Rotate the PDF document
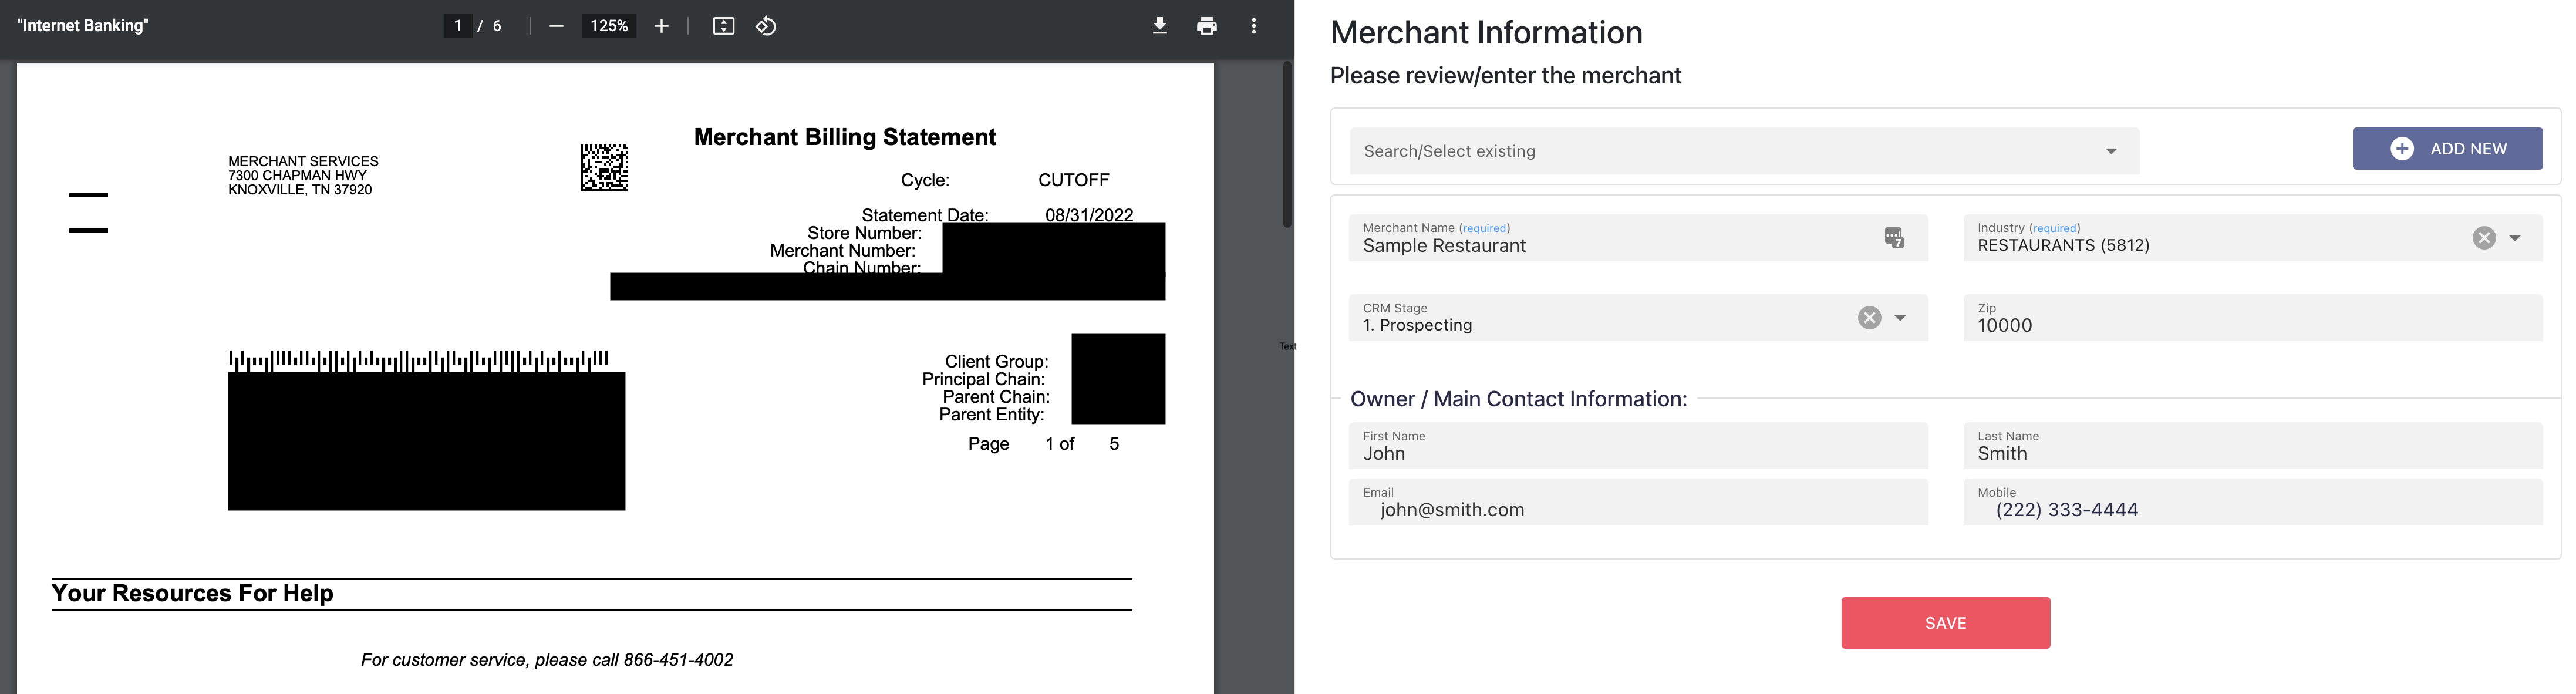The height and width of the screenshot is (694, 2576). coord(766,26)
